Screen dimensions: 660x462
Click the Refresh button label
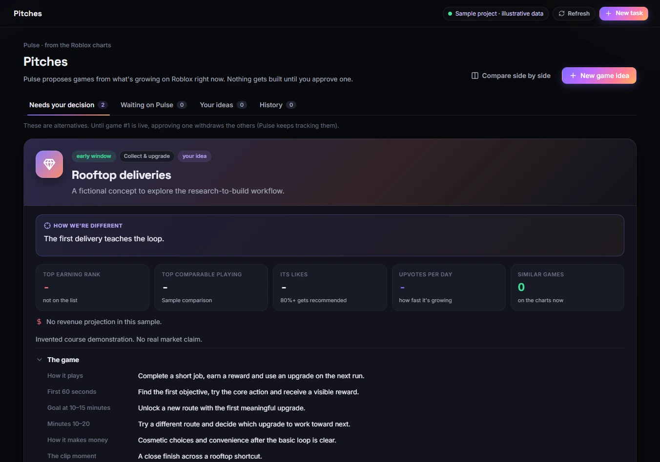click(578, 14)
